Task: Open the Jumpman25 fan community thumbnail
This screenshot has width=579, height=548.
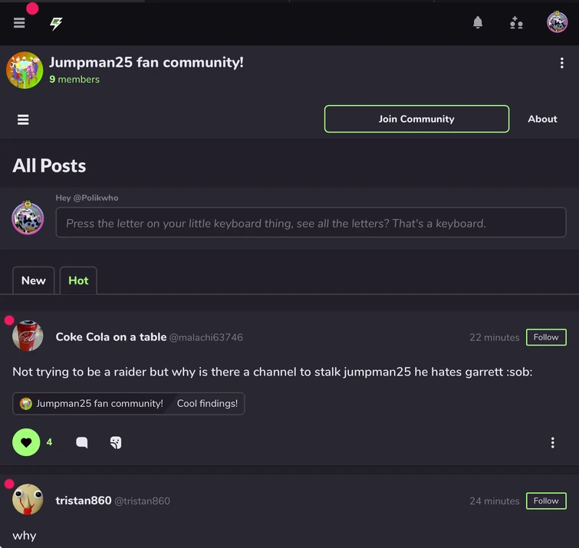Action: [25, 71]
